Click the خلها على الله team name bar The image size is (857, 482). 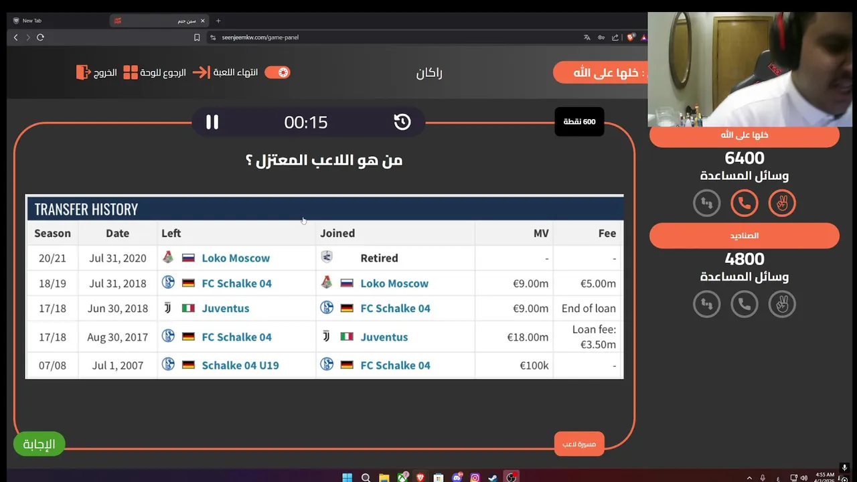coord(745,135)
